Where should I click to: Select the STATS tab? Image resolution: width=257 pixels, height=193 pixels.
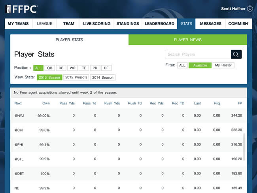[x=186, y=24]
